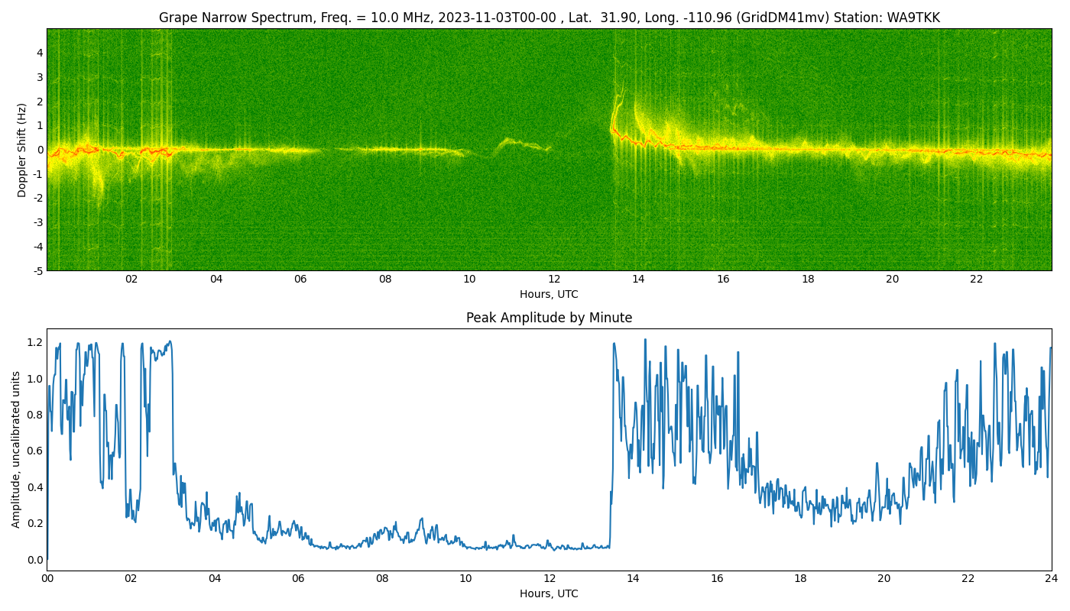Click the Grape Narrow Spectrum chart title
The image size is (1070, 611).
click(549, 18)
